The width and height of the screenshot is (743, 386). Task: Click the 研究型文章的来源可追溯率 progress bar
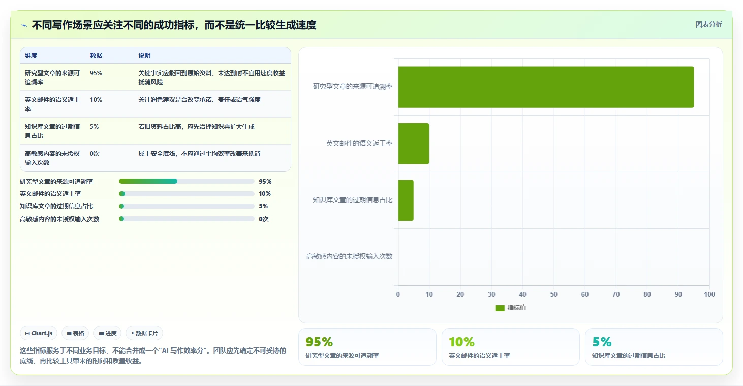point(187,181)
